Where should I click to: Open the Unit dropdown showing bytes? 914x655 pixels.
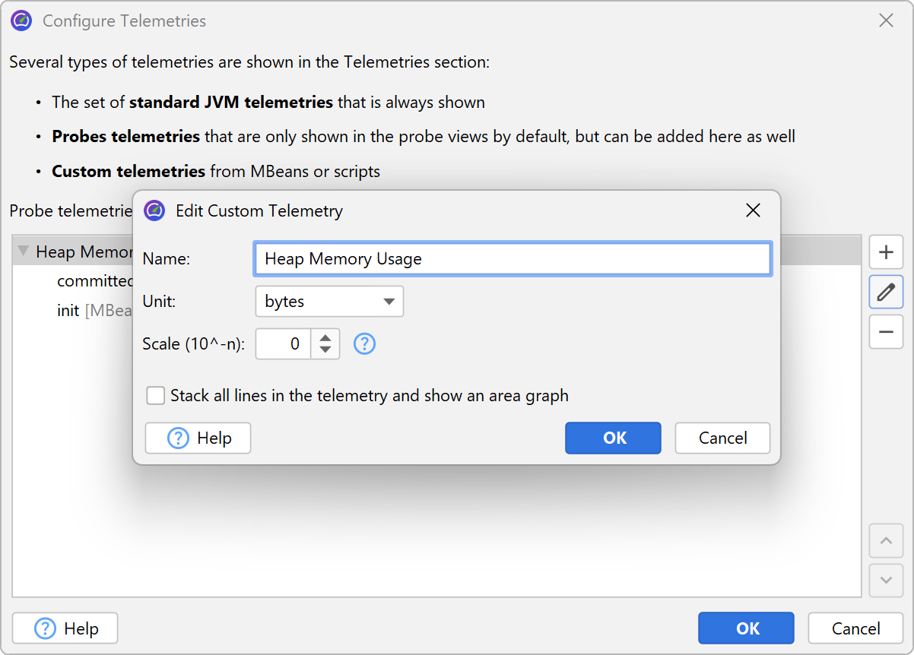[329, 302]
